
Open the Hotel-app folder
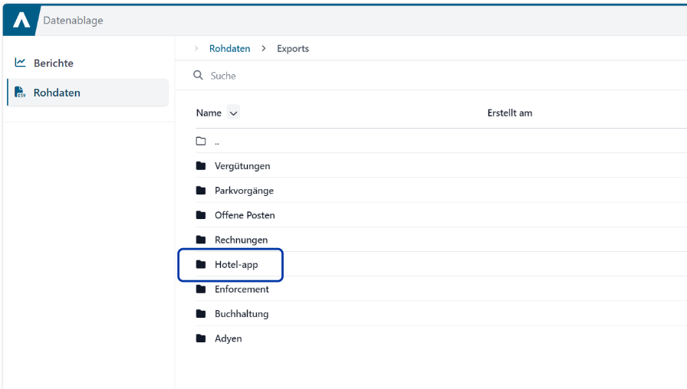pyautogui.click(x=236, y=265)
